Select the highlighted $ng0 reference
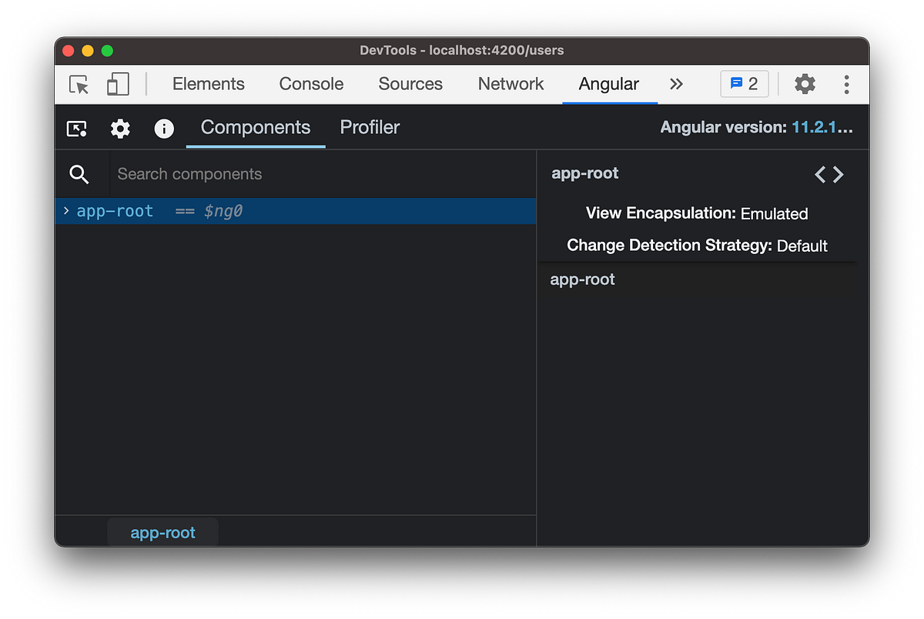Image resolution: width=924 pixels, height=619 pixels. [223, 210]
